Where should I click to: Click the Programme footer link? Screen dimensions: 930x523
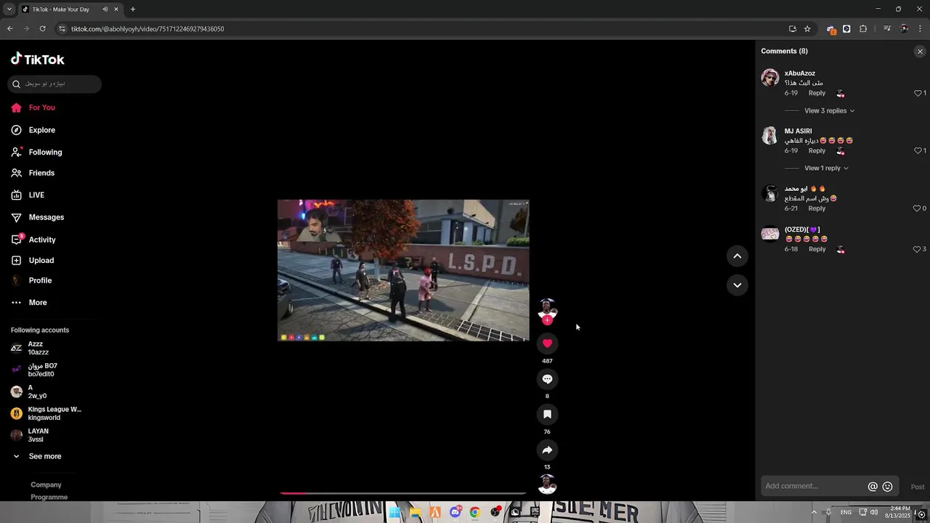coord(49,498)
